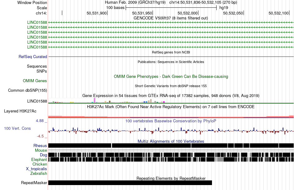Image resolution: width=294 pixels, height=190 pixels.
Task: Click the Sequences track label
Action: (x=37, y=66)
